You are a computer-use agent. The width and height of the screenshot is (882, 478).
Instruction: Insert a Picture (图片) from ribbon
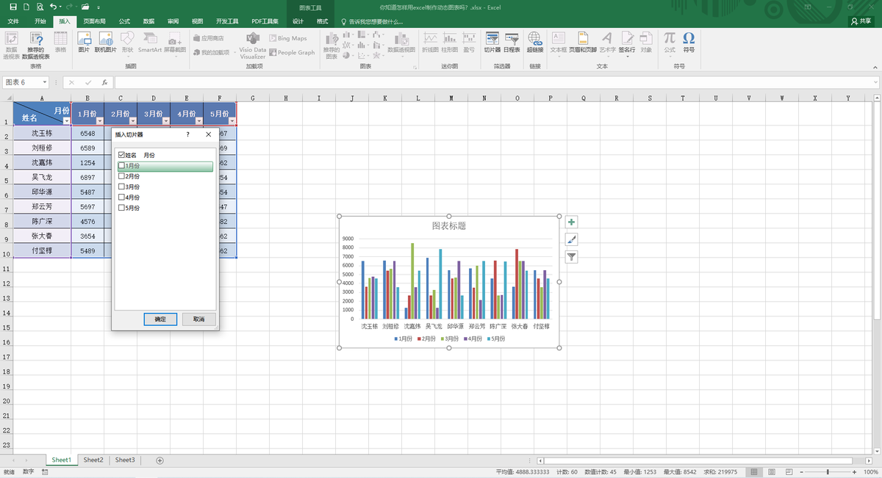point(84,43)
